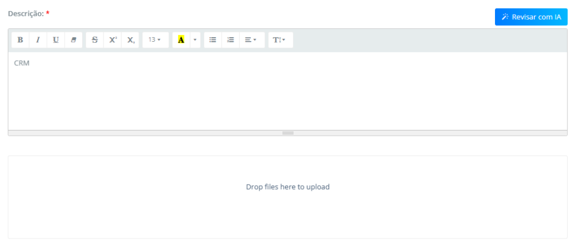This screenshot has height=251, width=576.
Task: Toggle strikethrough formatting
Action: click(94, 40)
